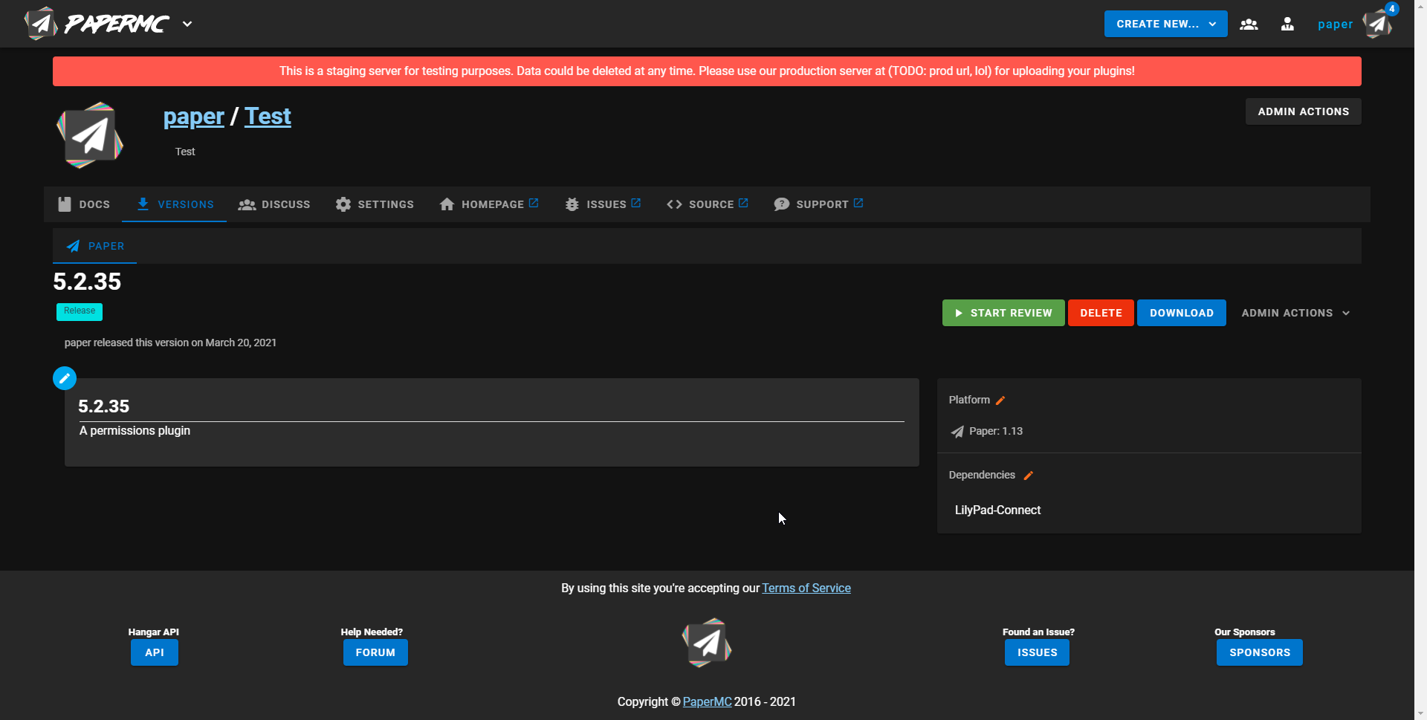Switch to the Docs tab
The image size is (1427, 720).
pos(83,204)
